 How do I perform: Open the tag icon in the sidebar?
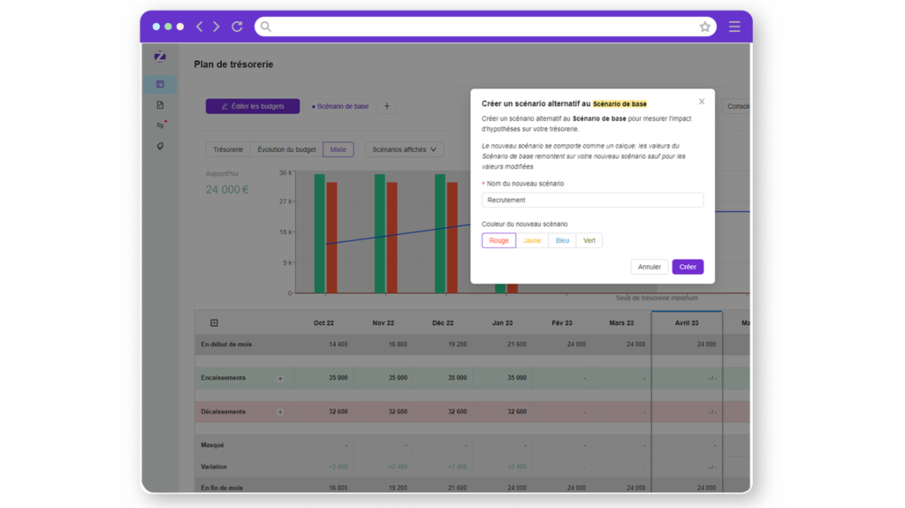click(x=160, y=146)
